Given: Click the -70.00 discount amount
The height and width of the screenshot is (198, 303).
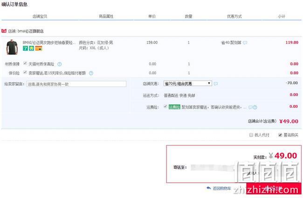Looking at the screenshot, I should click(292, 83).
